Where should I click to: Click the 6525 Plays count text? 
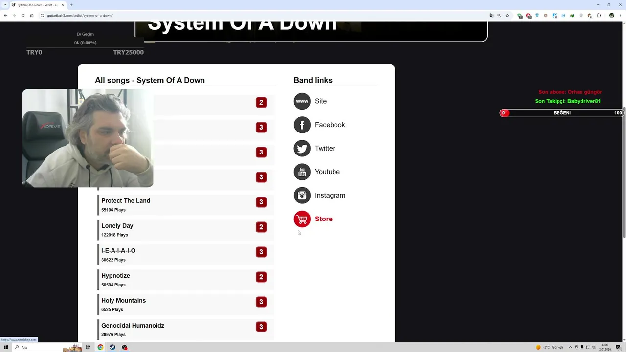click(x=112, y=309)
